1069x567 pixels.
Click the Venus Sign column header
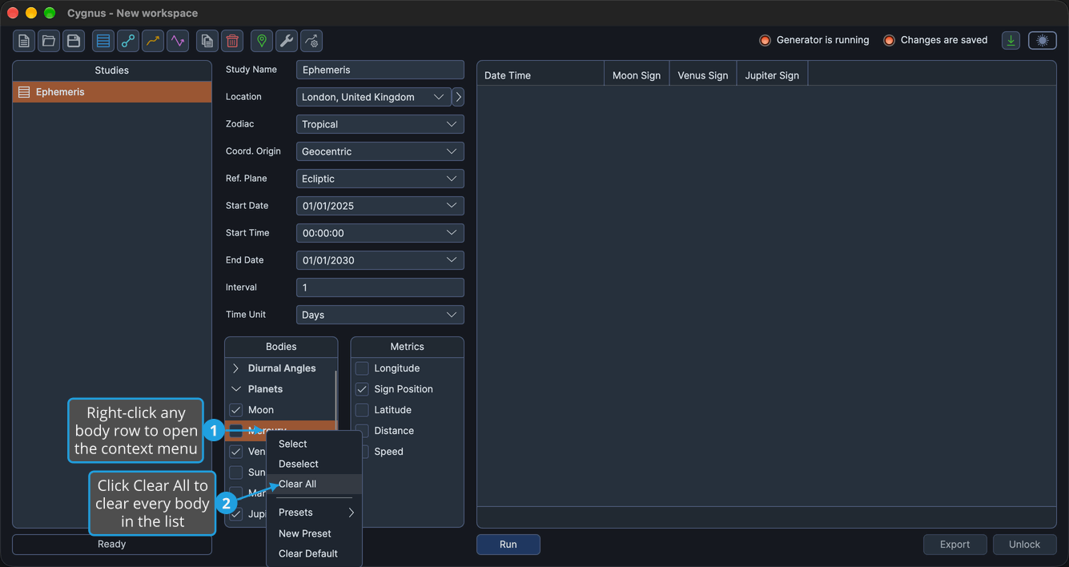703,75
